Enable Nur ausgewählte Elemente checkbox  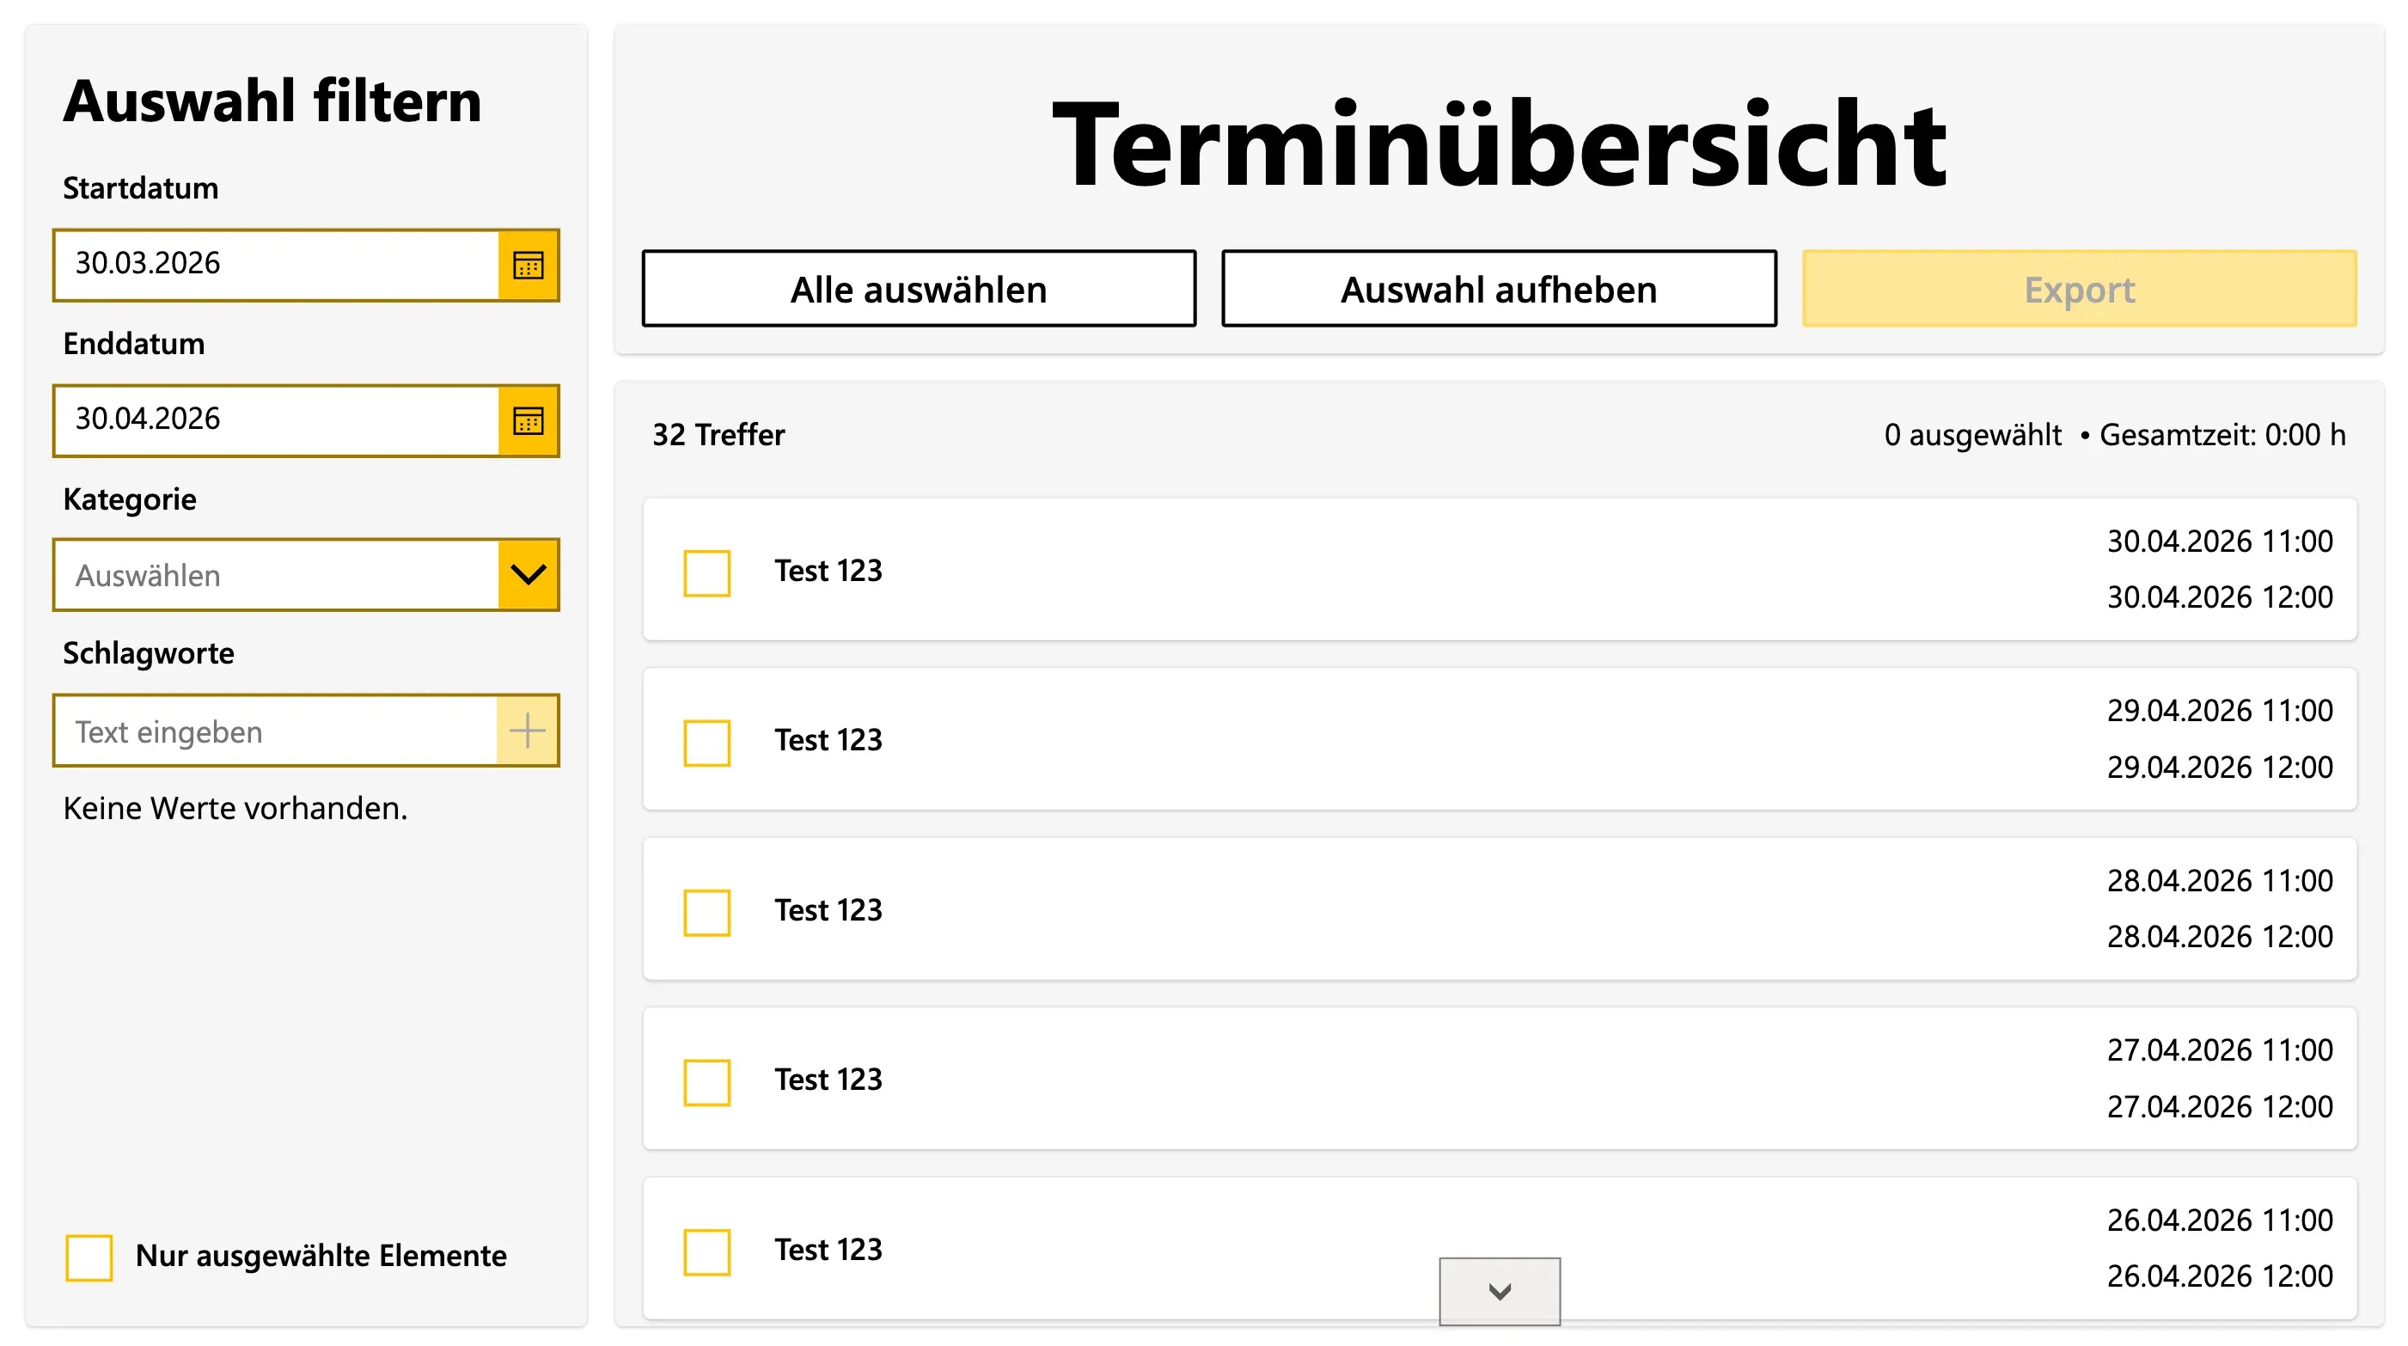pos(89,1257)
